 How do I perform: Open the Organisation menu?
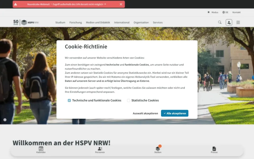(x=141, y=22)
